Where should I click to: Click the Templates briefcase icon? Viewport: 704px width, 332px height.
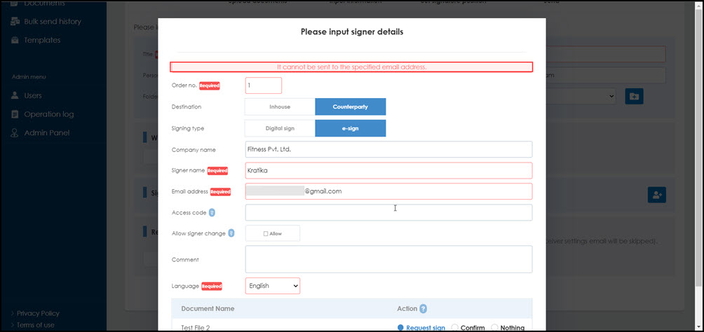pyautogui.click(x=15, y=40)
